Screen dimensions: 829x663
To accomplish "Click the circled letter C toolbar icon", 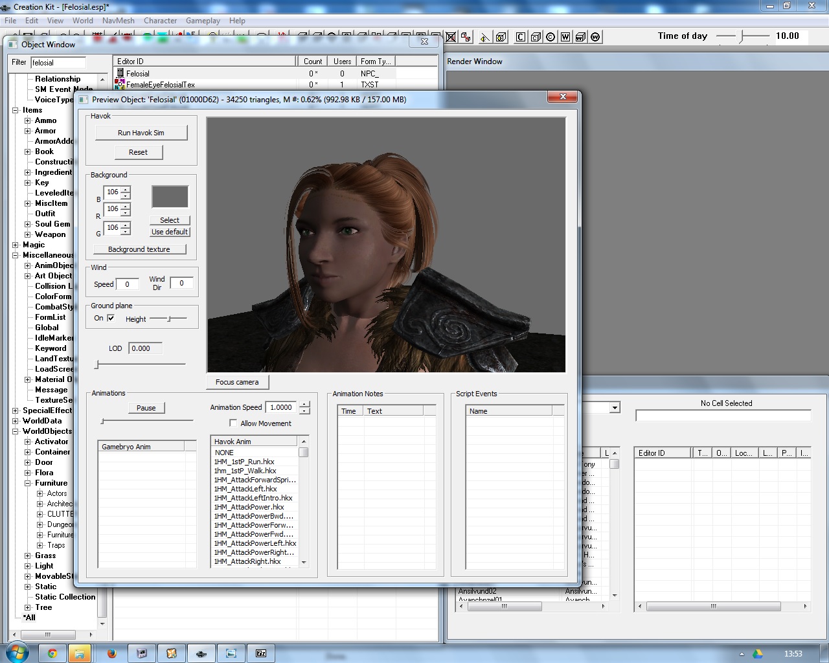I will [x=551, y=37].
